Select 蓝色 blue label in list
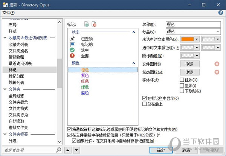 click(85, 93)
